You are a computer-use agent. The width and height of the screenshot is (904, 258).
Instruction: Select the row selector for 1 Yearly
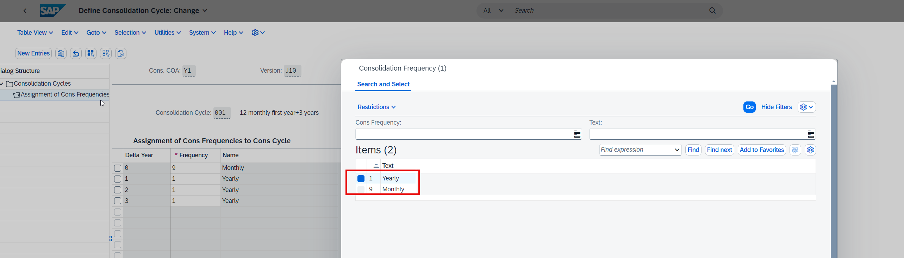click(361, 179)
